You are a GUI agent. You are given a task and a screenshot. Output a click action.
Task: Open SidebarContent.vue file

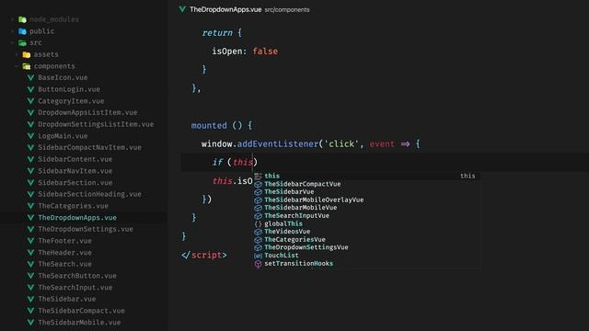click(x=75, y=159)
